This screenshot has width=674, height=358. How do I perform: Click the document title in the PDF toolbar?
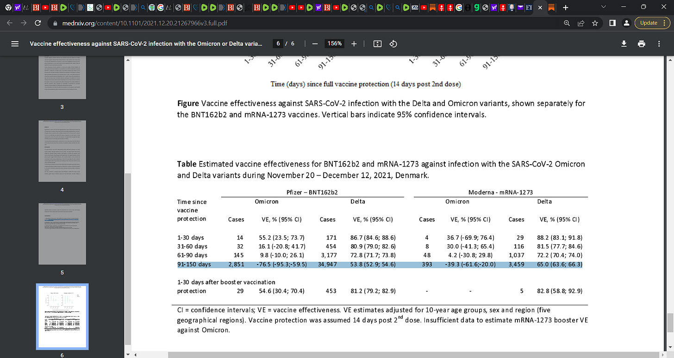[146, 43]
